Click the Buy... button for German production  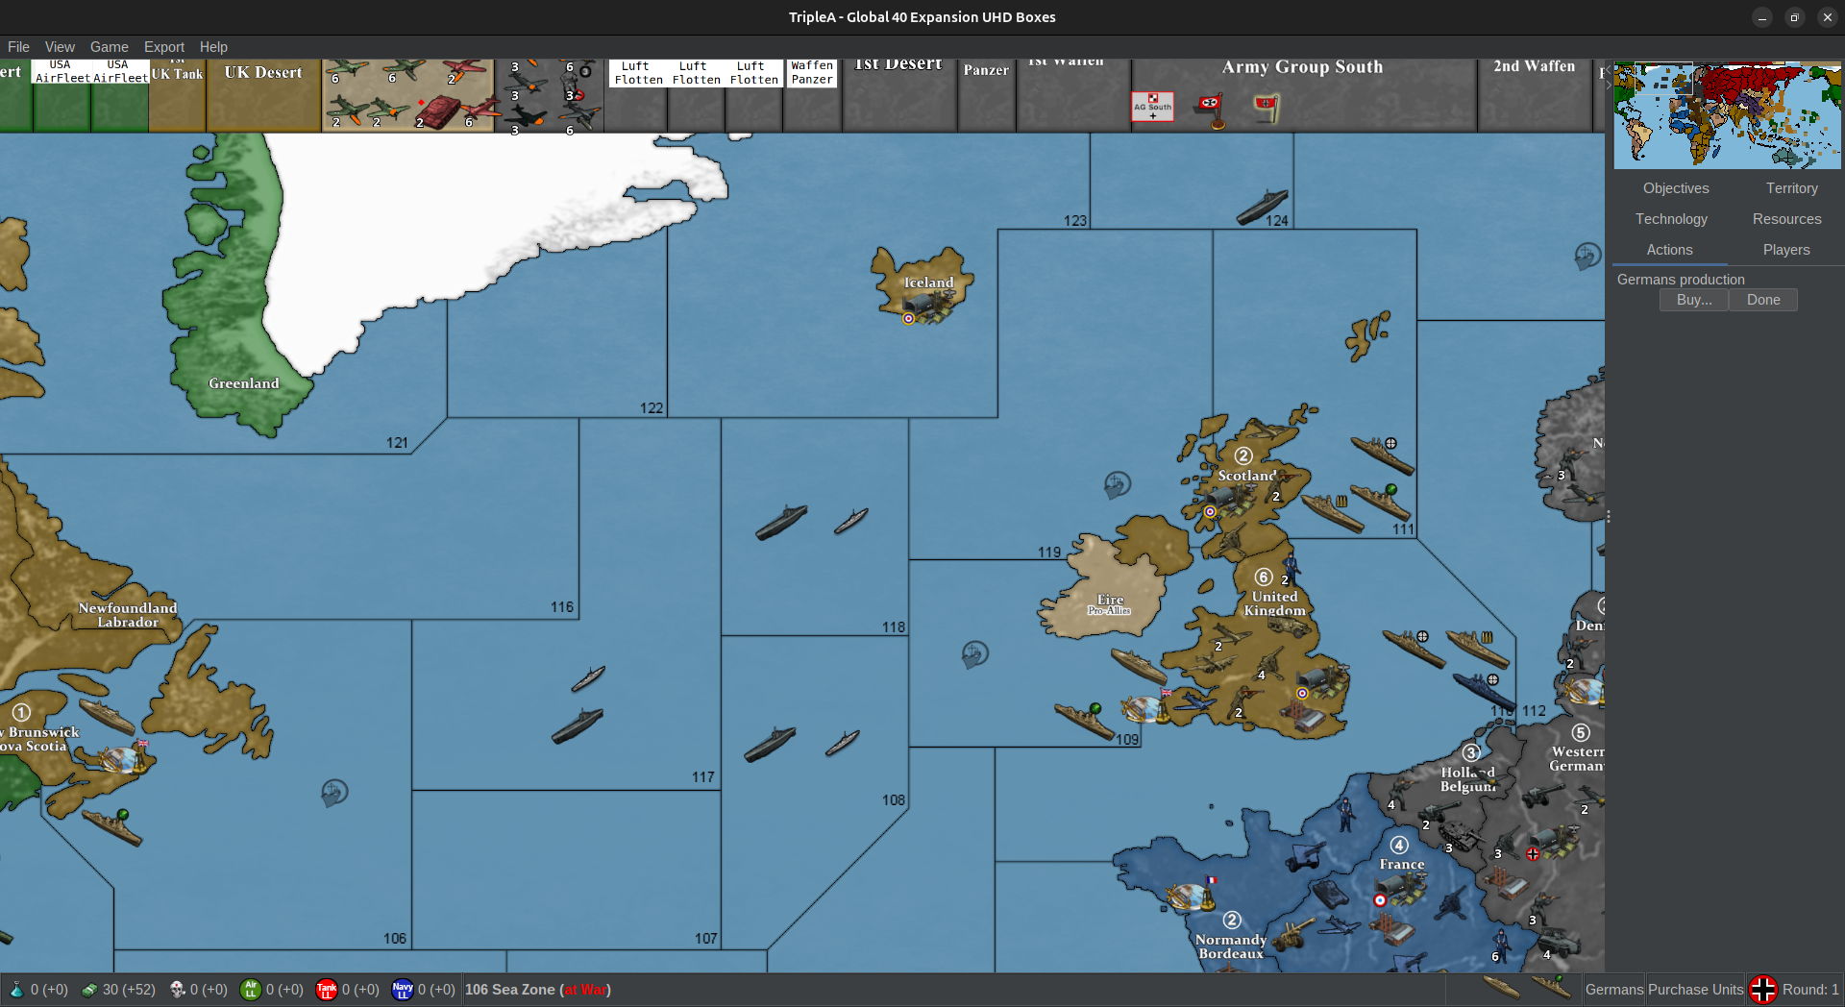click(1694, 300)
